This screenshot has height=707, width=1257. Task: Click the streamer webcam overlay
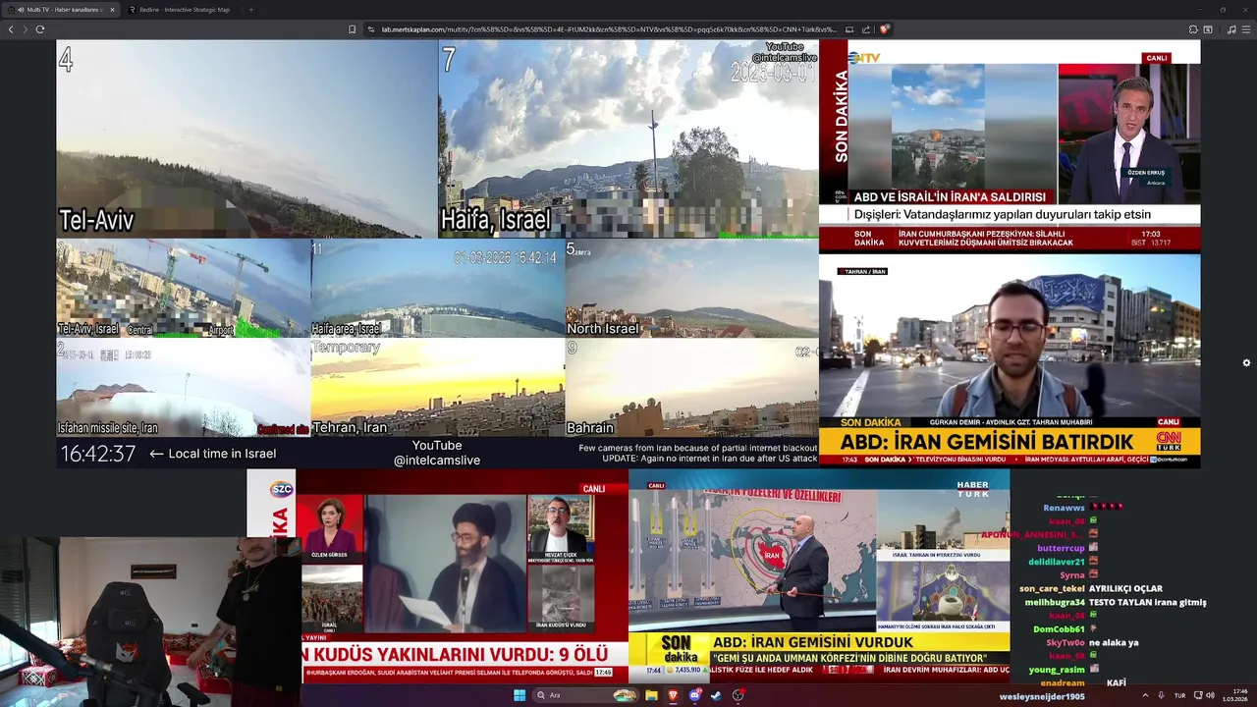click(150, 622)
